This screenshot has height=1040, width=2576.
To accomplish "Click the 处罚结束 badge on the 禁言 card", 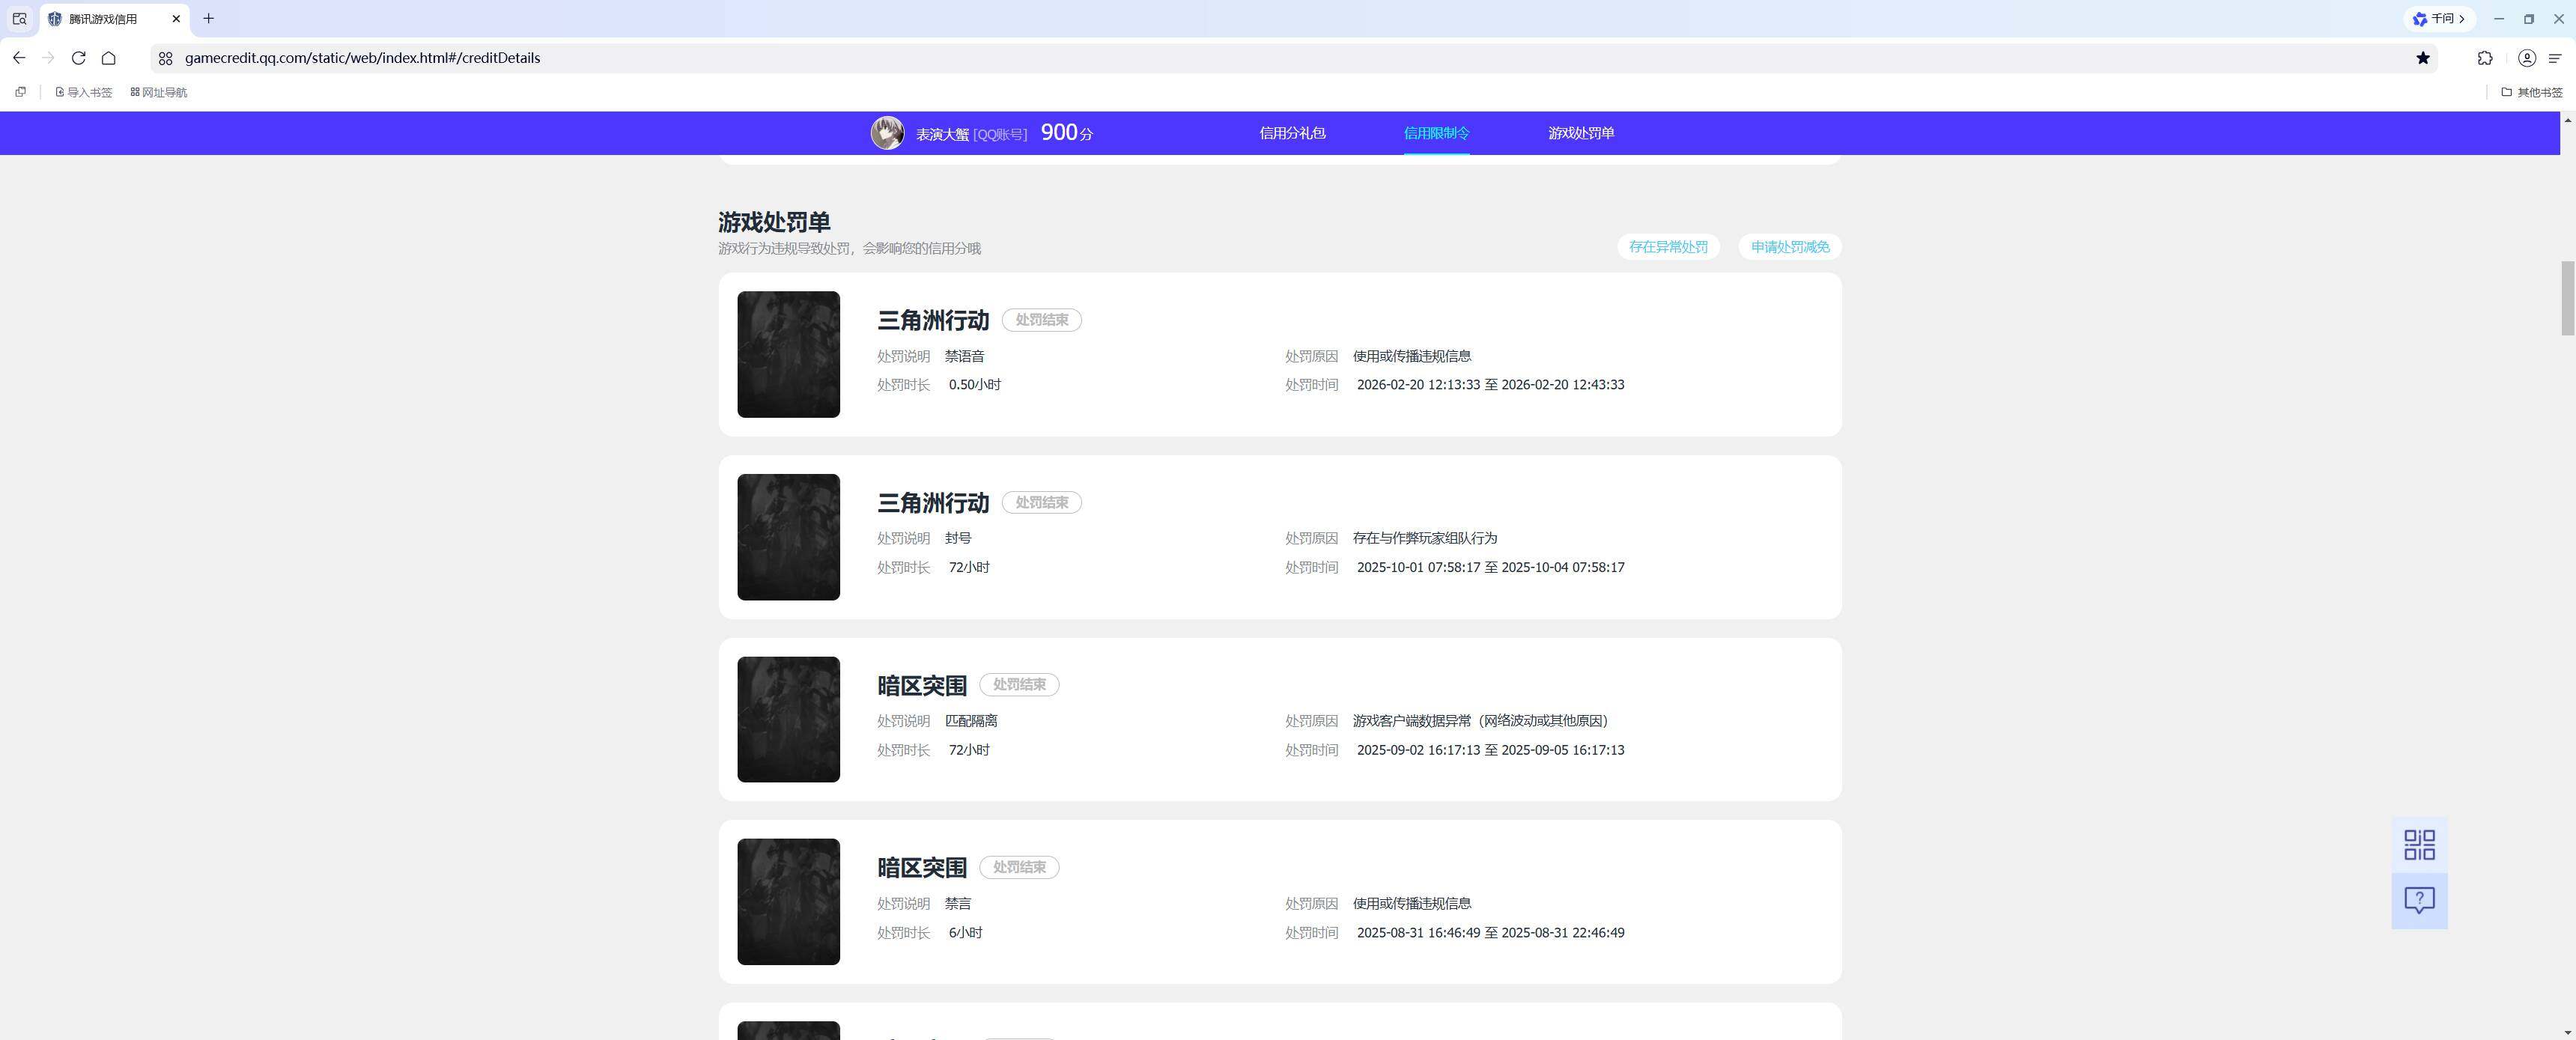I will (1019, 867).
